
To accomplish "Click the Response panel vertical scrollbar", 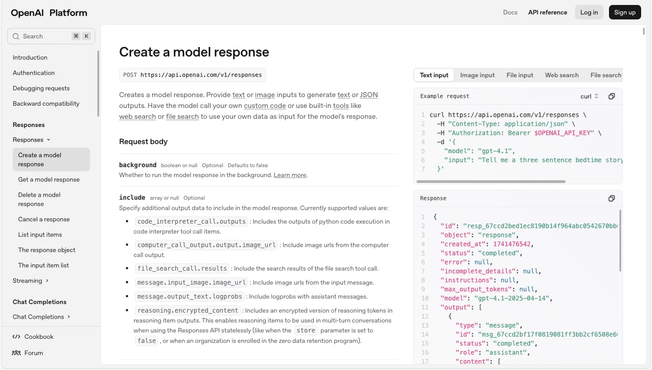I will point(620,240).
